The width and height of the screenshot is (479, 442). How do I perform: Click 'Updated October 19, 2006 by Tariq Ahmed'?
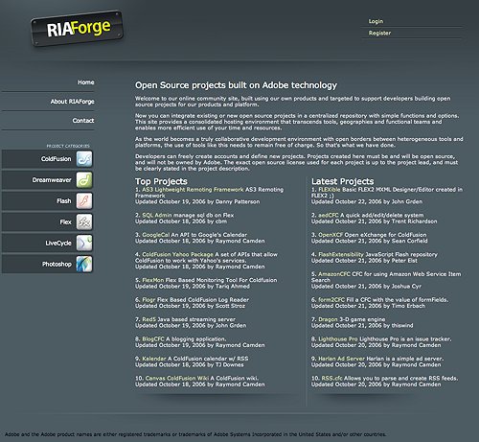(x=193, y=286)
